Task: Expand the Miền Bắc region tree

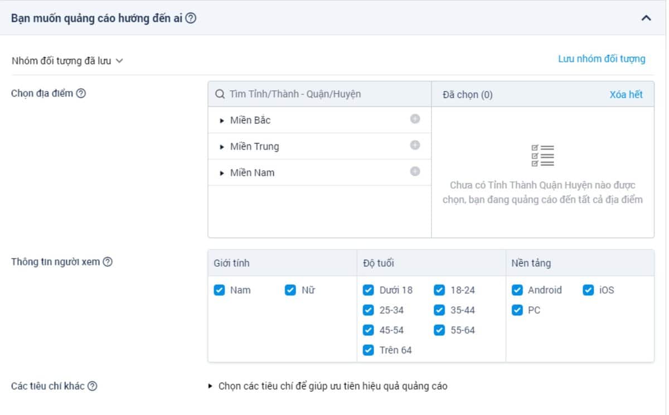Action: point(222,120)
